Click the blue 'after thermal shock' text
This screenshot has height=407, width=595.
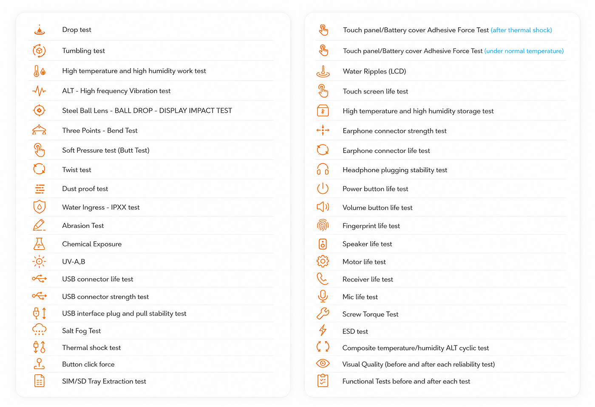[521, 30]
